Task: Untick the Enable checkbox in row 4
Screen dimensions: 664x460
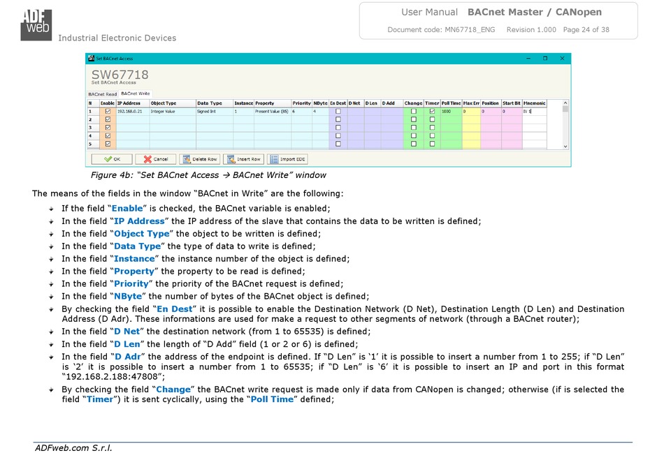Action: 108,135
